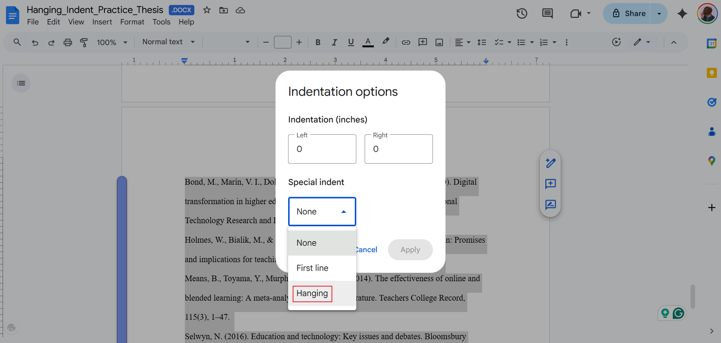Open the font family dropdown
The height and width of the screenshot is (343, 721).
pos(228,42)
